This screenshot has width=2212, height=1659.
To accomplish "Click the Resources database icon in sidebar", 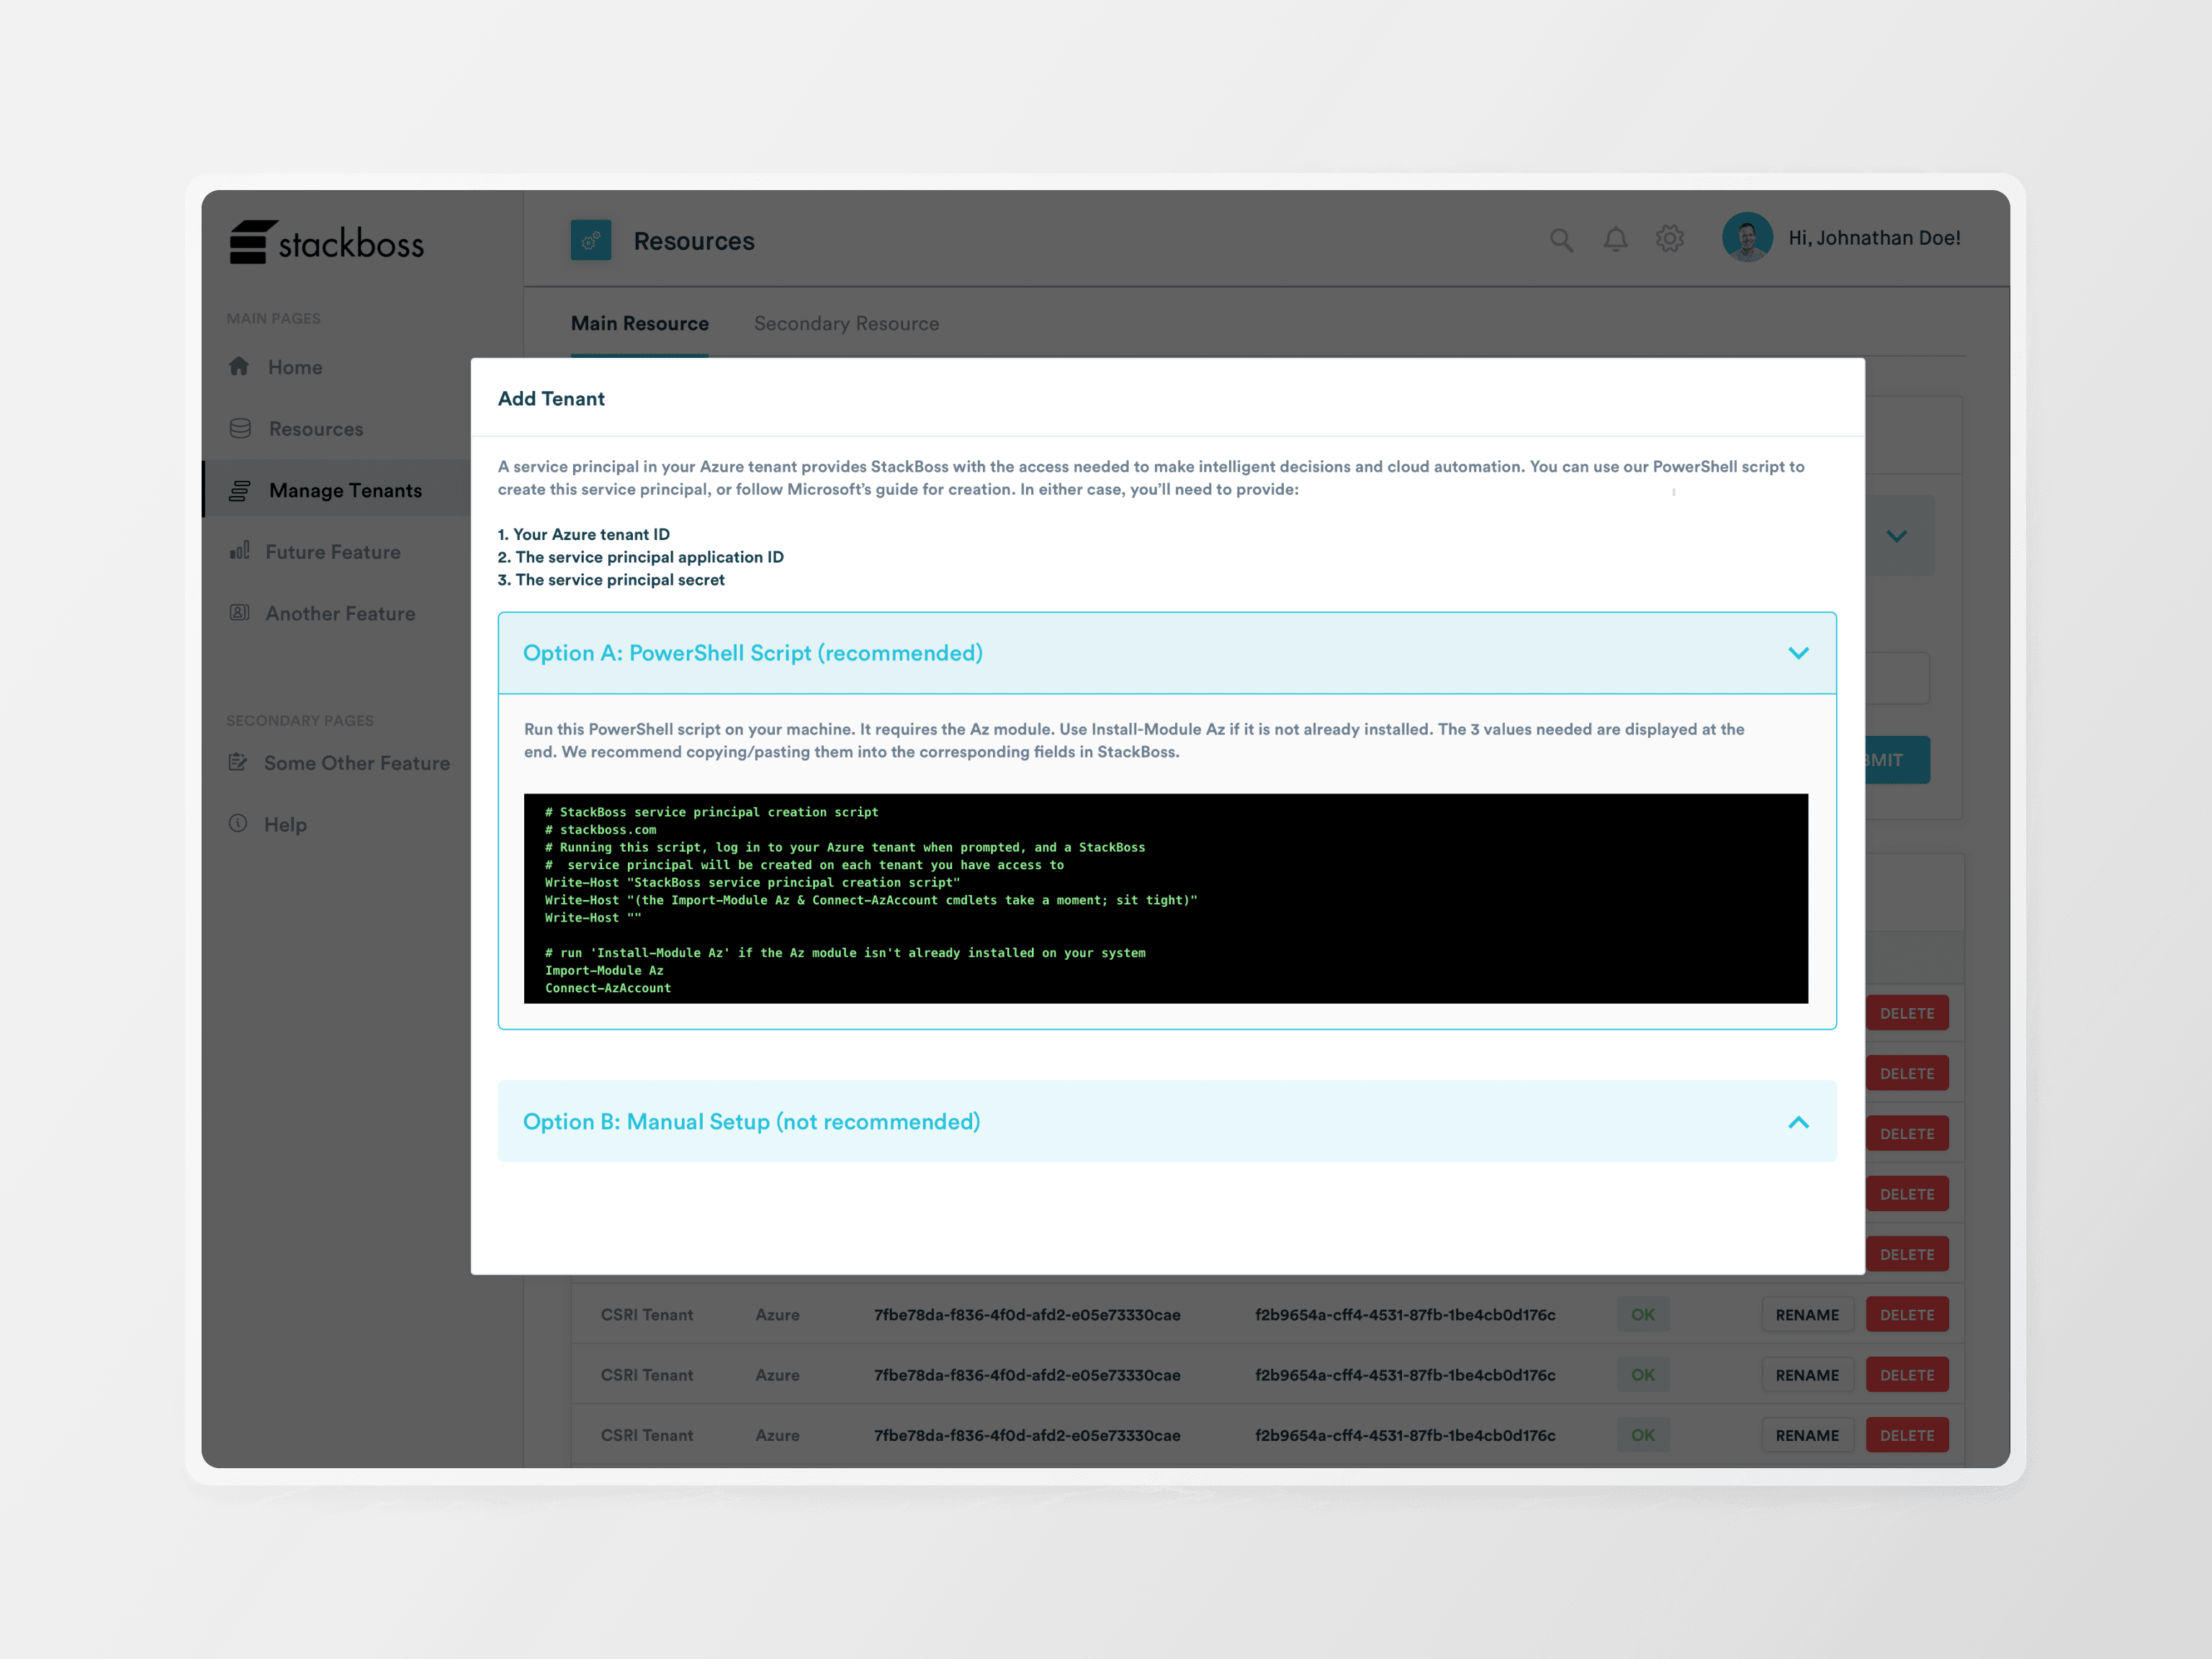I will click(240, 429).
